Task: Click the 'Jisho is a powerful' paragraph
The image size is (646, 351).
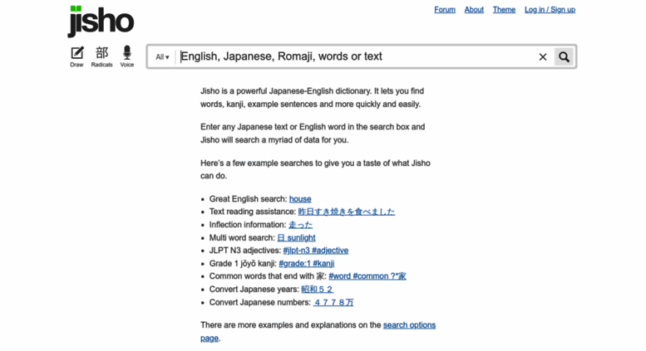Action: (x=313, y=97)
